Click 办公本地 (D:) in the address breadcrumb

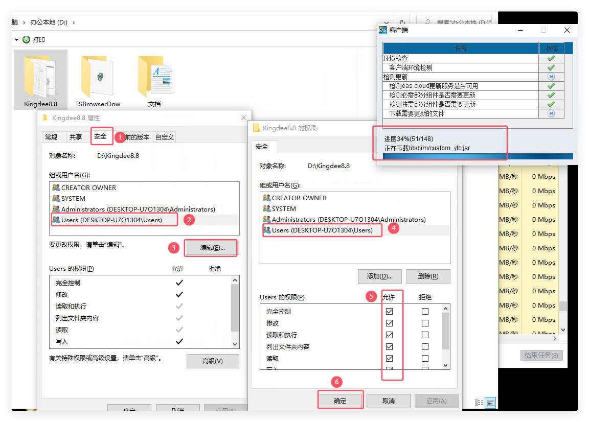[x=49, y=22]
